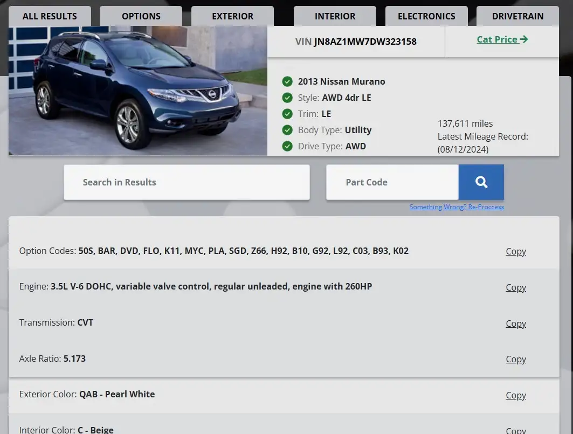Screen dimensions: 573x434
Task: Copy the Transmission value
Action: [x=516, y=323]
